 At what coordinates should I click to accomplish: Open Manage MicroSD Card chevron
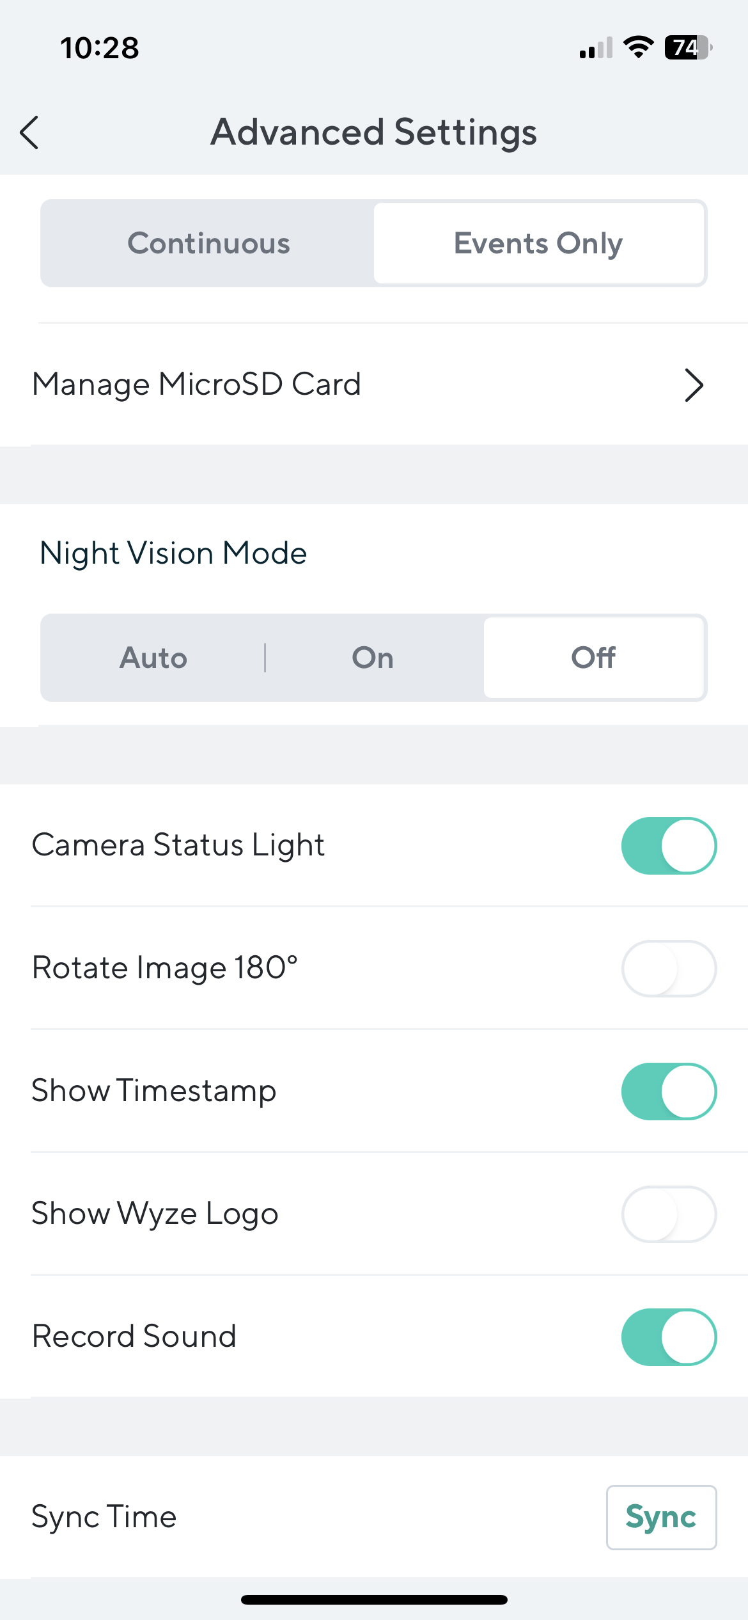pos(694,385)
